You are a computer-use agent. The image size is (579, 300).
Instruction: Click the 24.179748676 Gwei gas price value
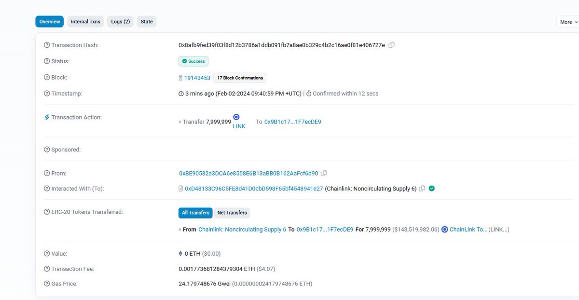coord(205,284)
